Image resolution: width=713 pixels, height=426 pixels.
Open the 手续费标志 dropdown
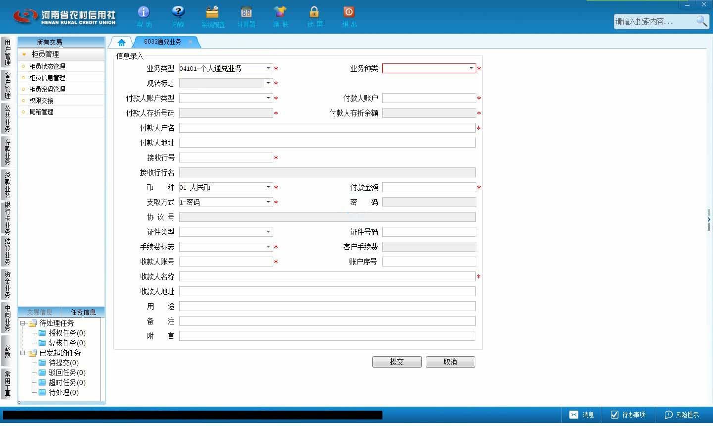pos(268,247)
